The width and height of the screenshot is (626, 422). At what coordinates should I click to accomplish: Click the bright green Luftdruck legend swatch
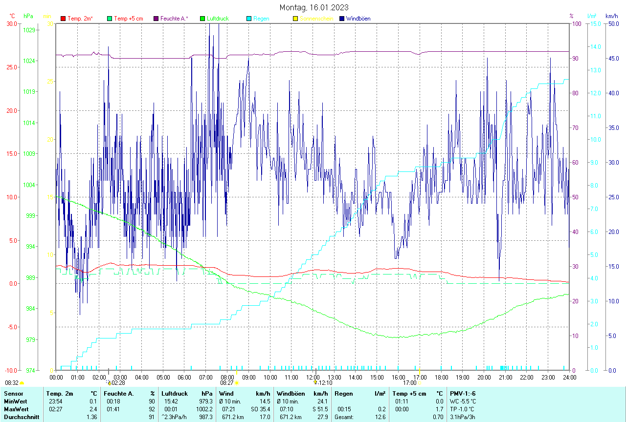[x=202, y=19]
